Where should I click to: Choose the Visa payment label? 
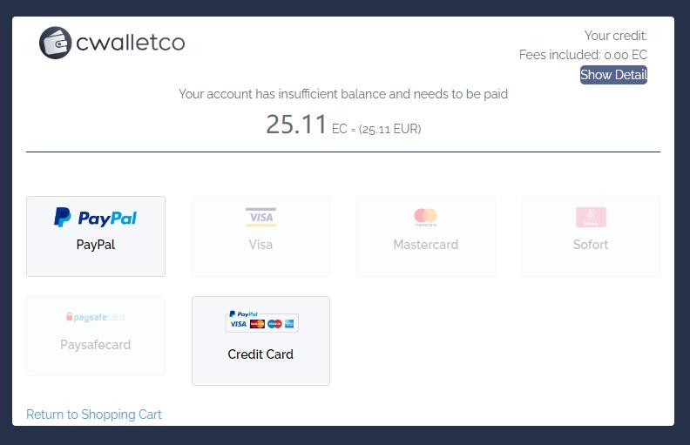click(260, 245)
